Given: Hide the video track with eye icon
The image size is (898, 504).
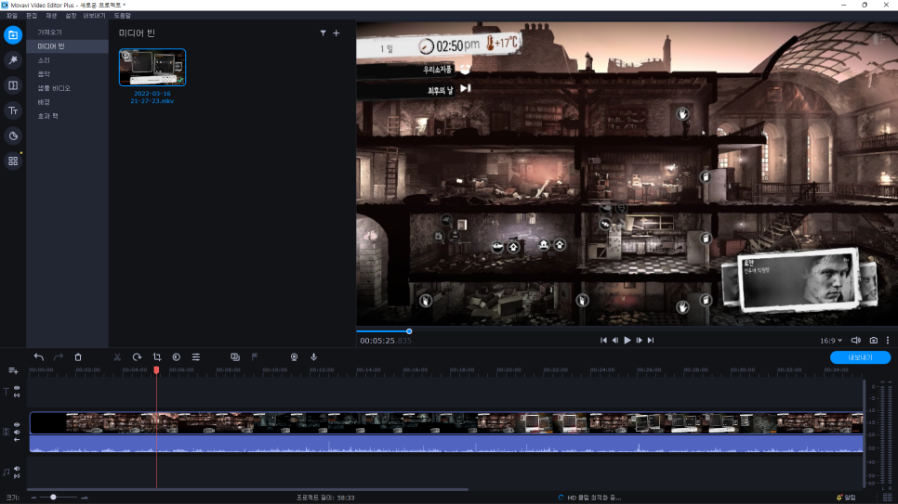Looking at the screenshot, I should [x=17, y=425].
